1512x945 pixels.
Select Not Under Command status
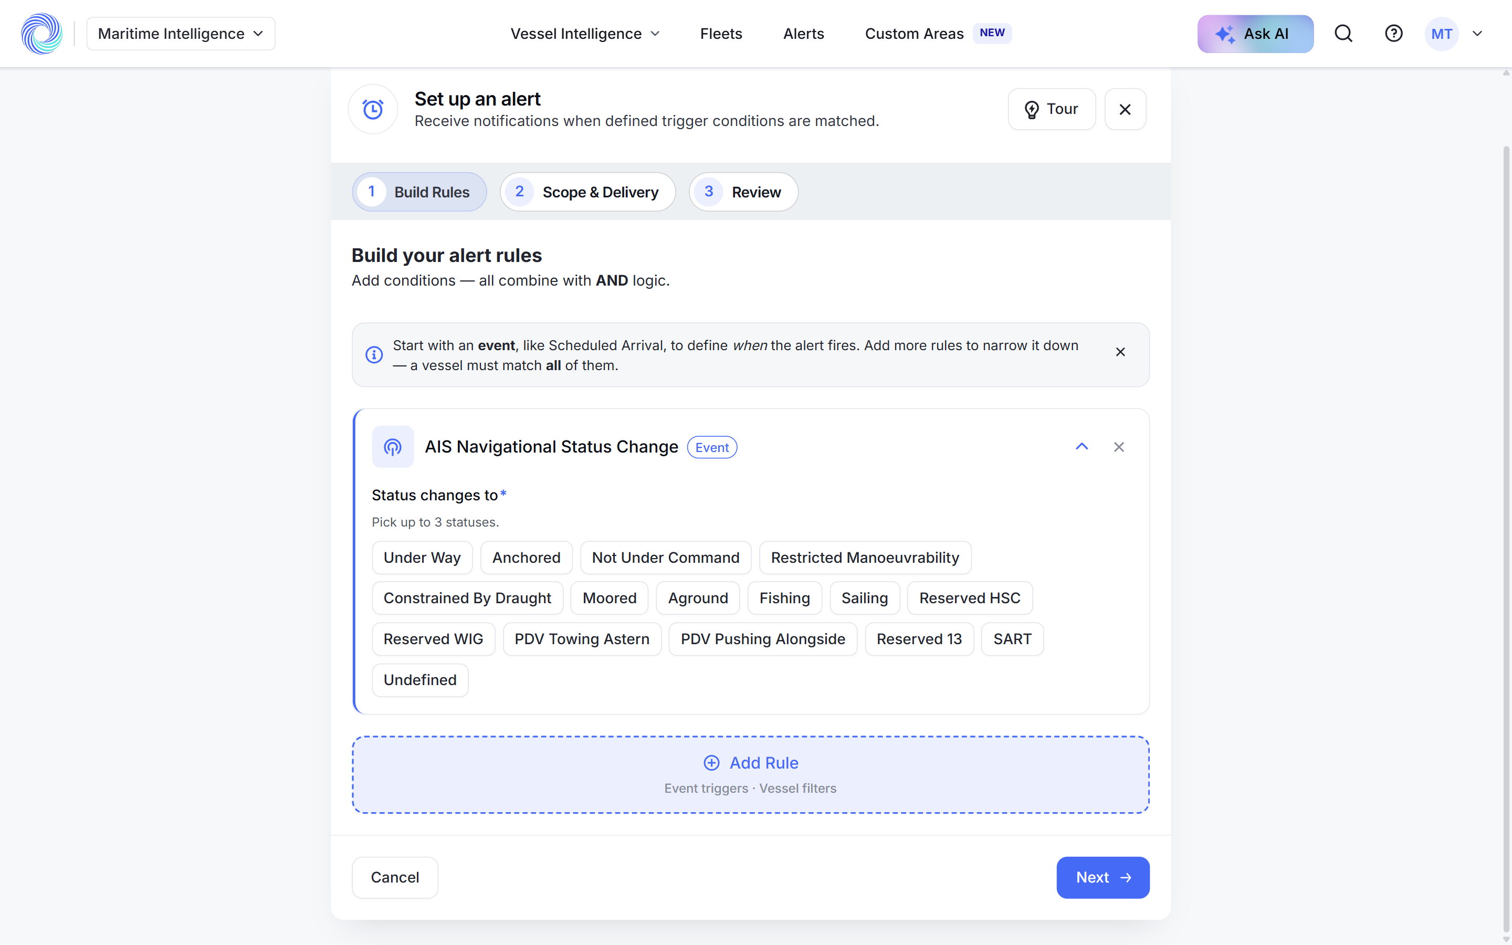(665, 558)
